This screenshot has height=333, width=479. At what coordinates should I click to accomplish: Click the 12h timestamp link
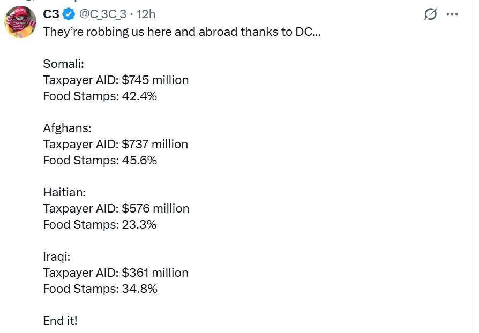146,14
